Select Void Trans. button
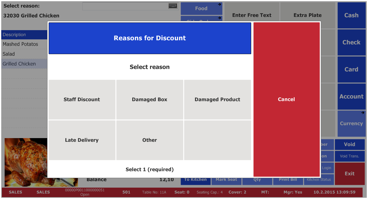This screenshot has height=199, width=368. 350,156
